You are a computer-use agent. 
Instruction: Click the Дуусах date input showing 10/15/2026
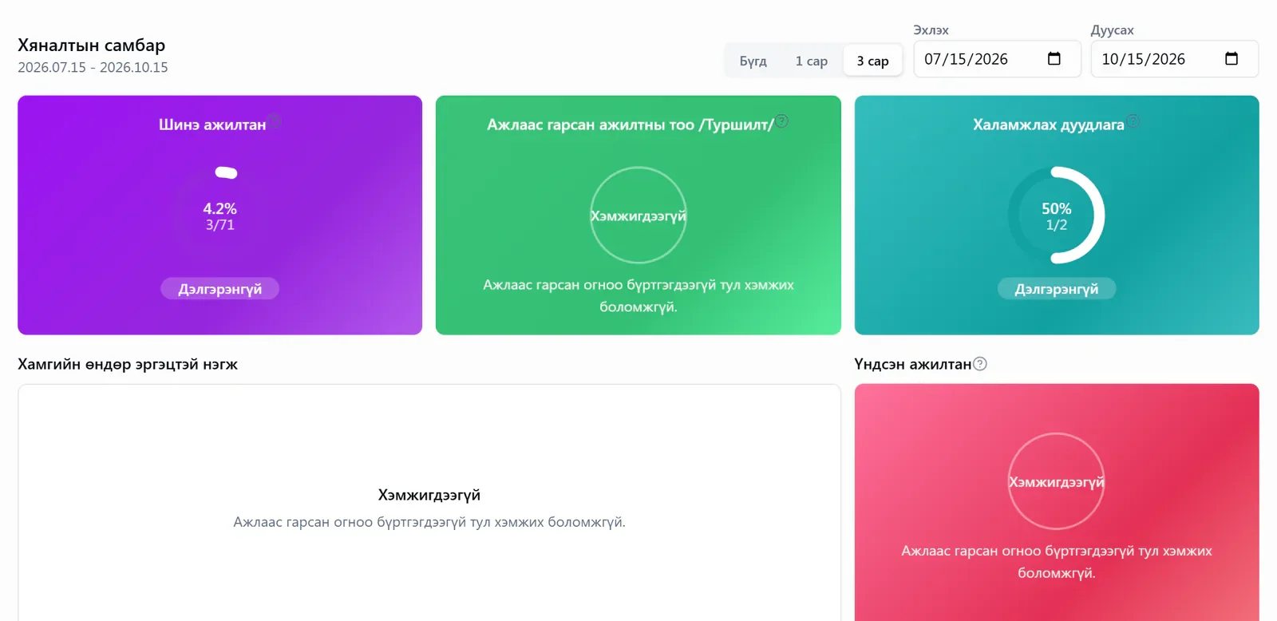[x=1174, y=59]
